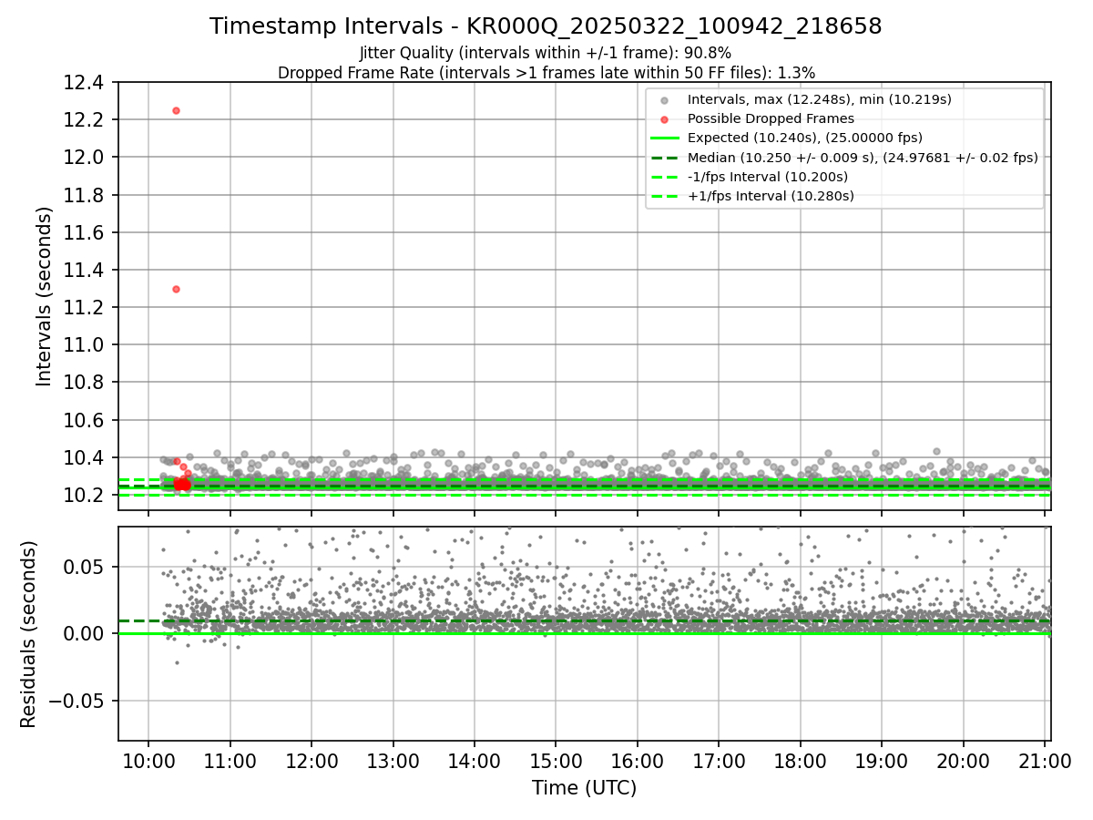The image size is (1093, 820).
Task: Click the "Residuals (seconds)" y-axis label
Action: 28,634
